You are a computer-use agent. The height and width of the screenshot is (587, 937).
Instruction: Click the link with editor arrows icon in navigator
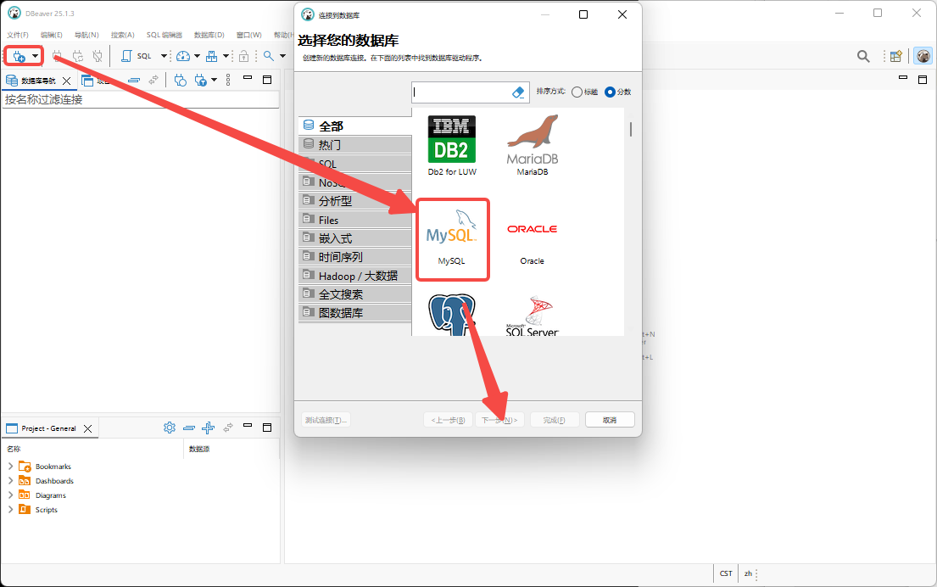coord(153,80)
